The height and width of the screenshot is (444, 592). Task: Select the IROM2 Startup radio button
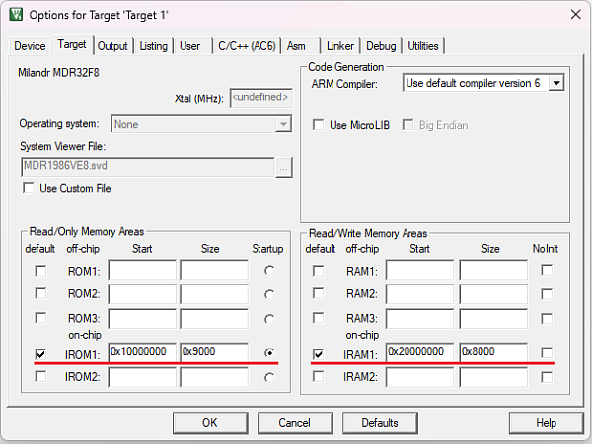(269, 376)
